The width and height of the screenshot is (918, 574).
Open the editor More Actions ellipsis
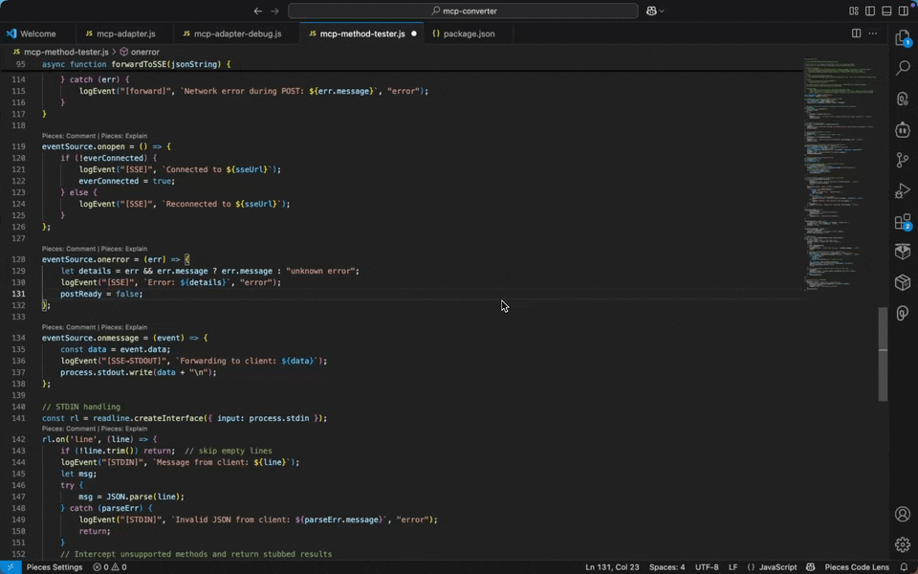[873, 33]
